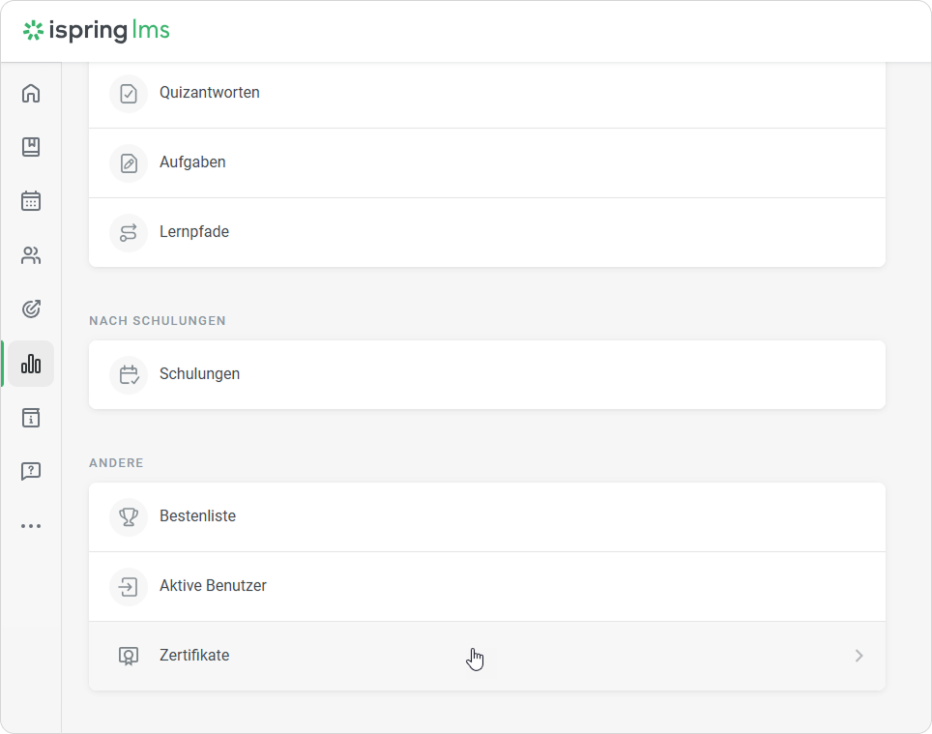Open the Bestenliste report
This screenshot has width=932, height=734.
pyautogui.click(x=197, y=516)
